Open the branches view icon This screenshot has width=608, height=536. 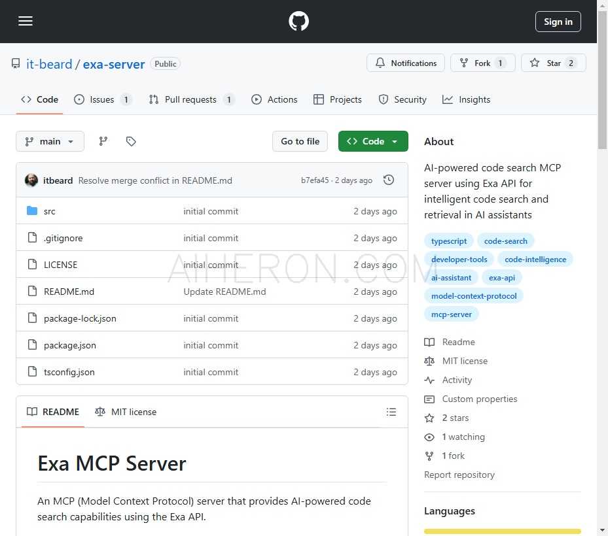(103, 141)
